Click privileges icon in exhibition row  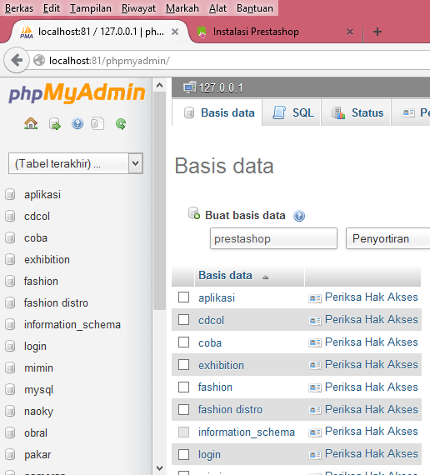click(x=315, y=366)
